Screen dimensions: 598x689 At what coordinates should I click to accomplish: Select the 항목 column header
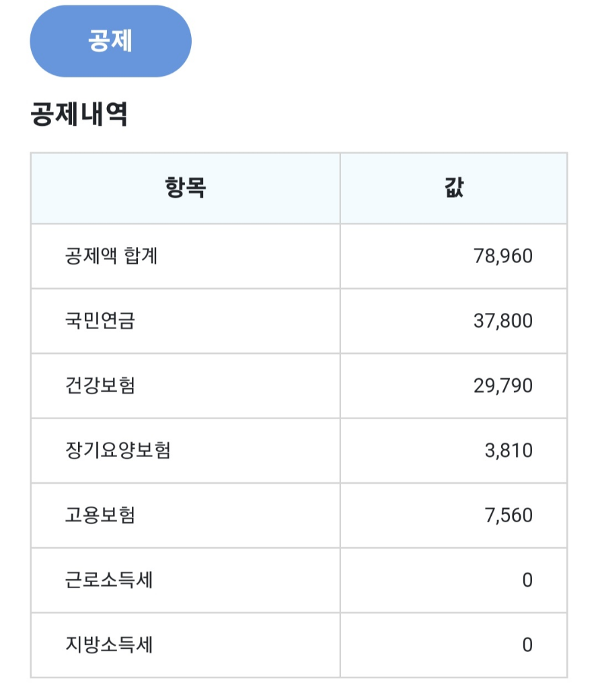pyautogui.click(x=185, y=188)
